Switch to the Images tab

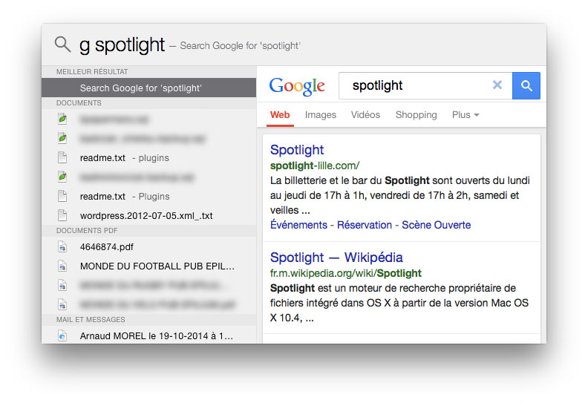coord(321,115)
